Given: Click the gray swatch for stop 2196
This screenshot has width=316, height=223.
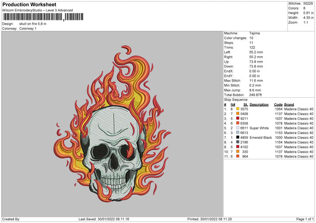Looking at the screenshot, I should [238, 142].
